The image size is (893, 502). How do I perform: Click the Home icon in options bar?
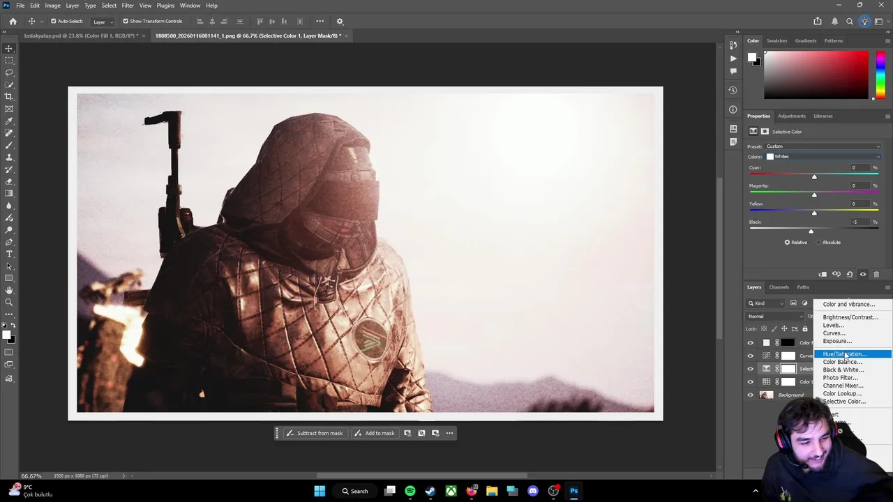(x=13, y=21)
